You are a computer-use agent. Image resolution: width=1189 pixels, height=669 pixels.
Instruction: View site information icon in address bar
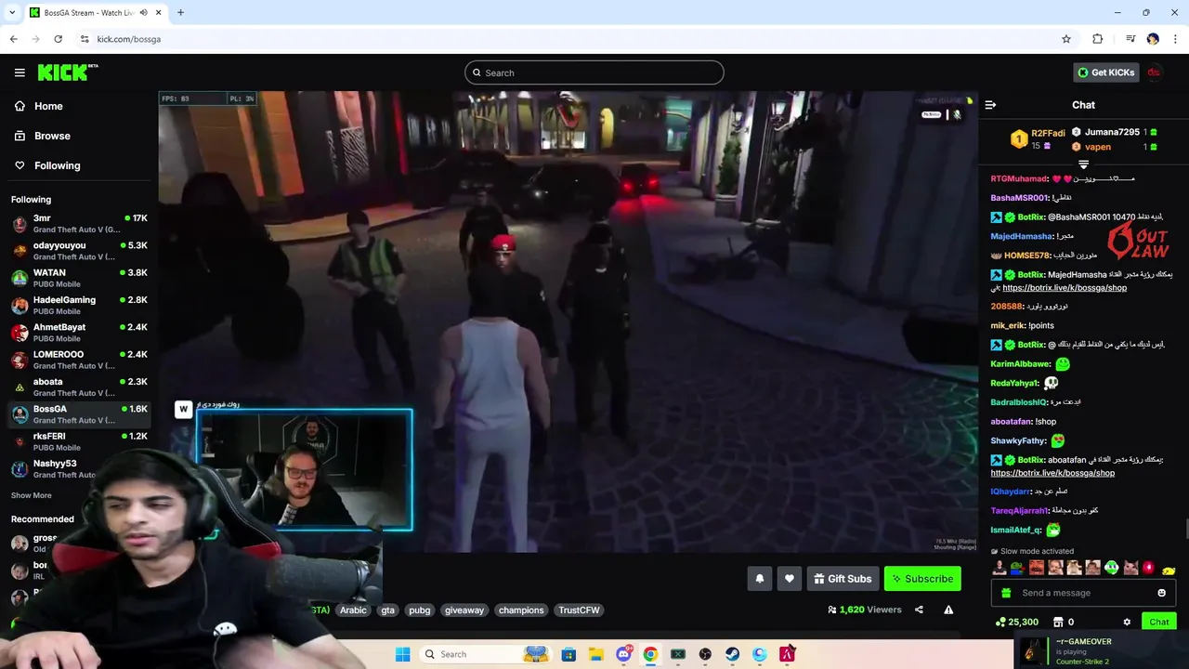coord(85,39)
